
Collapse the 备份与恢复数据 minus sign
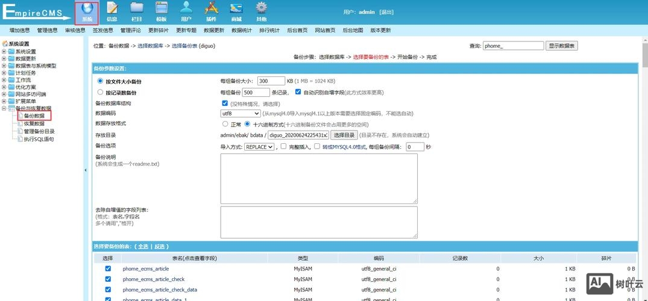[x=4, y=108]
